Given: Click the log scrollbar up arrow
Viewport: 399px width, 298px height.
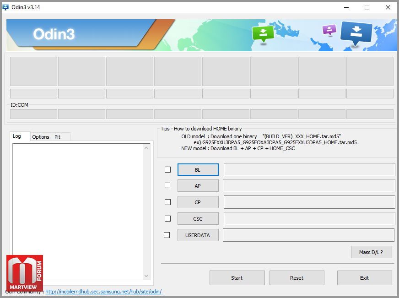Looking at the screenshot, I should tap(146, 148).
